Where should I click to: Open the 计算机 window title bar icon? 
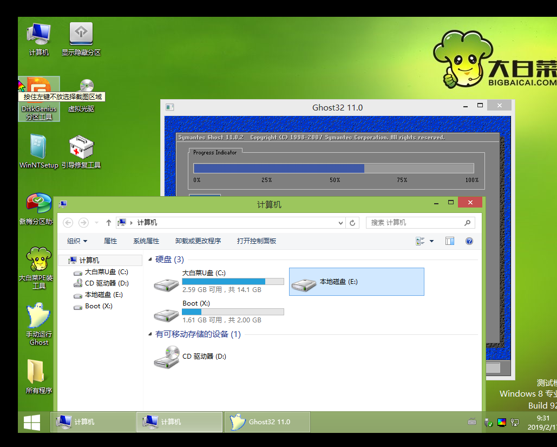coord(63,204)
